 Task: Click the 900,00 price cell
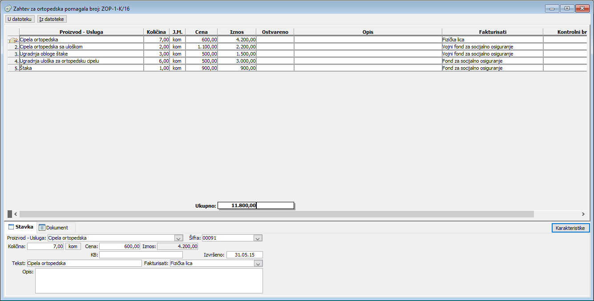pyautogui.click(x=202, y=68)
